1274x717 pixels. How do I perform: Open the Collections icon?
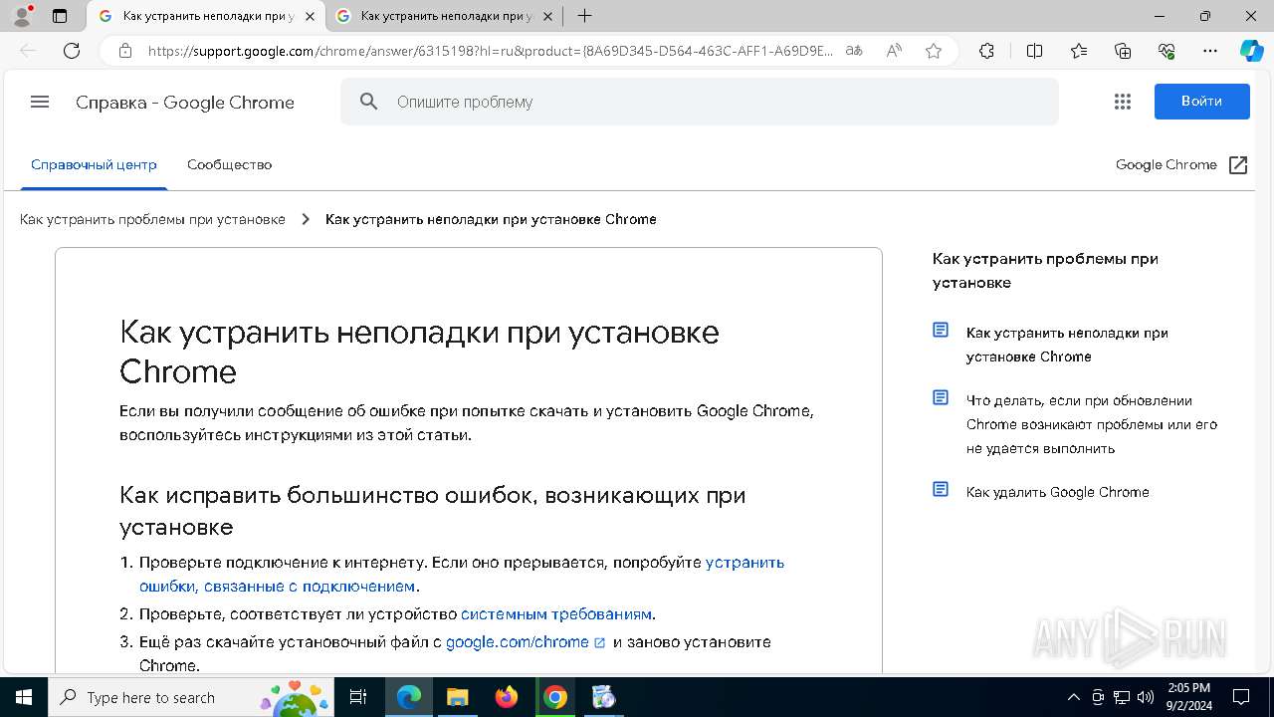[1123, 51]
